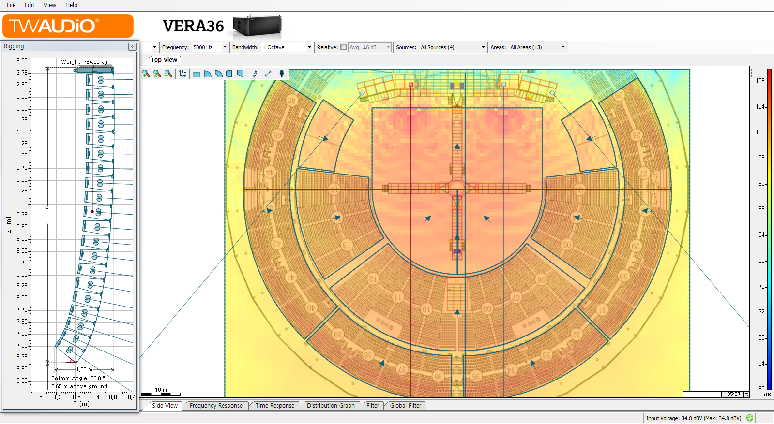Toggle the Relative checkbox

coord(344,47)
